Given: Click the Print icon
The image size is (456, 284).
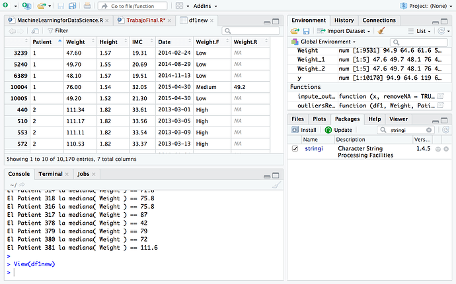Looking at the screenshot, I should click(x=87, y=5).
